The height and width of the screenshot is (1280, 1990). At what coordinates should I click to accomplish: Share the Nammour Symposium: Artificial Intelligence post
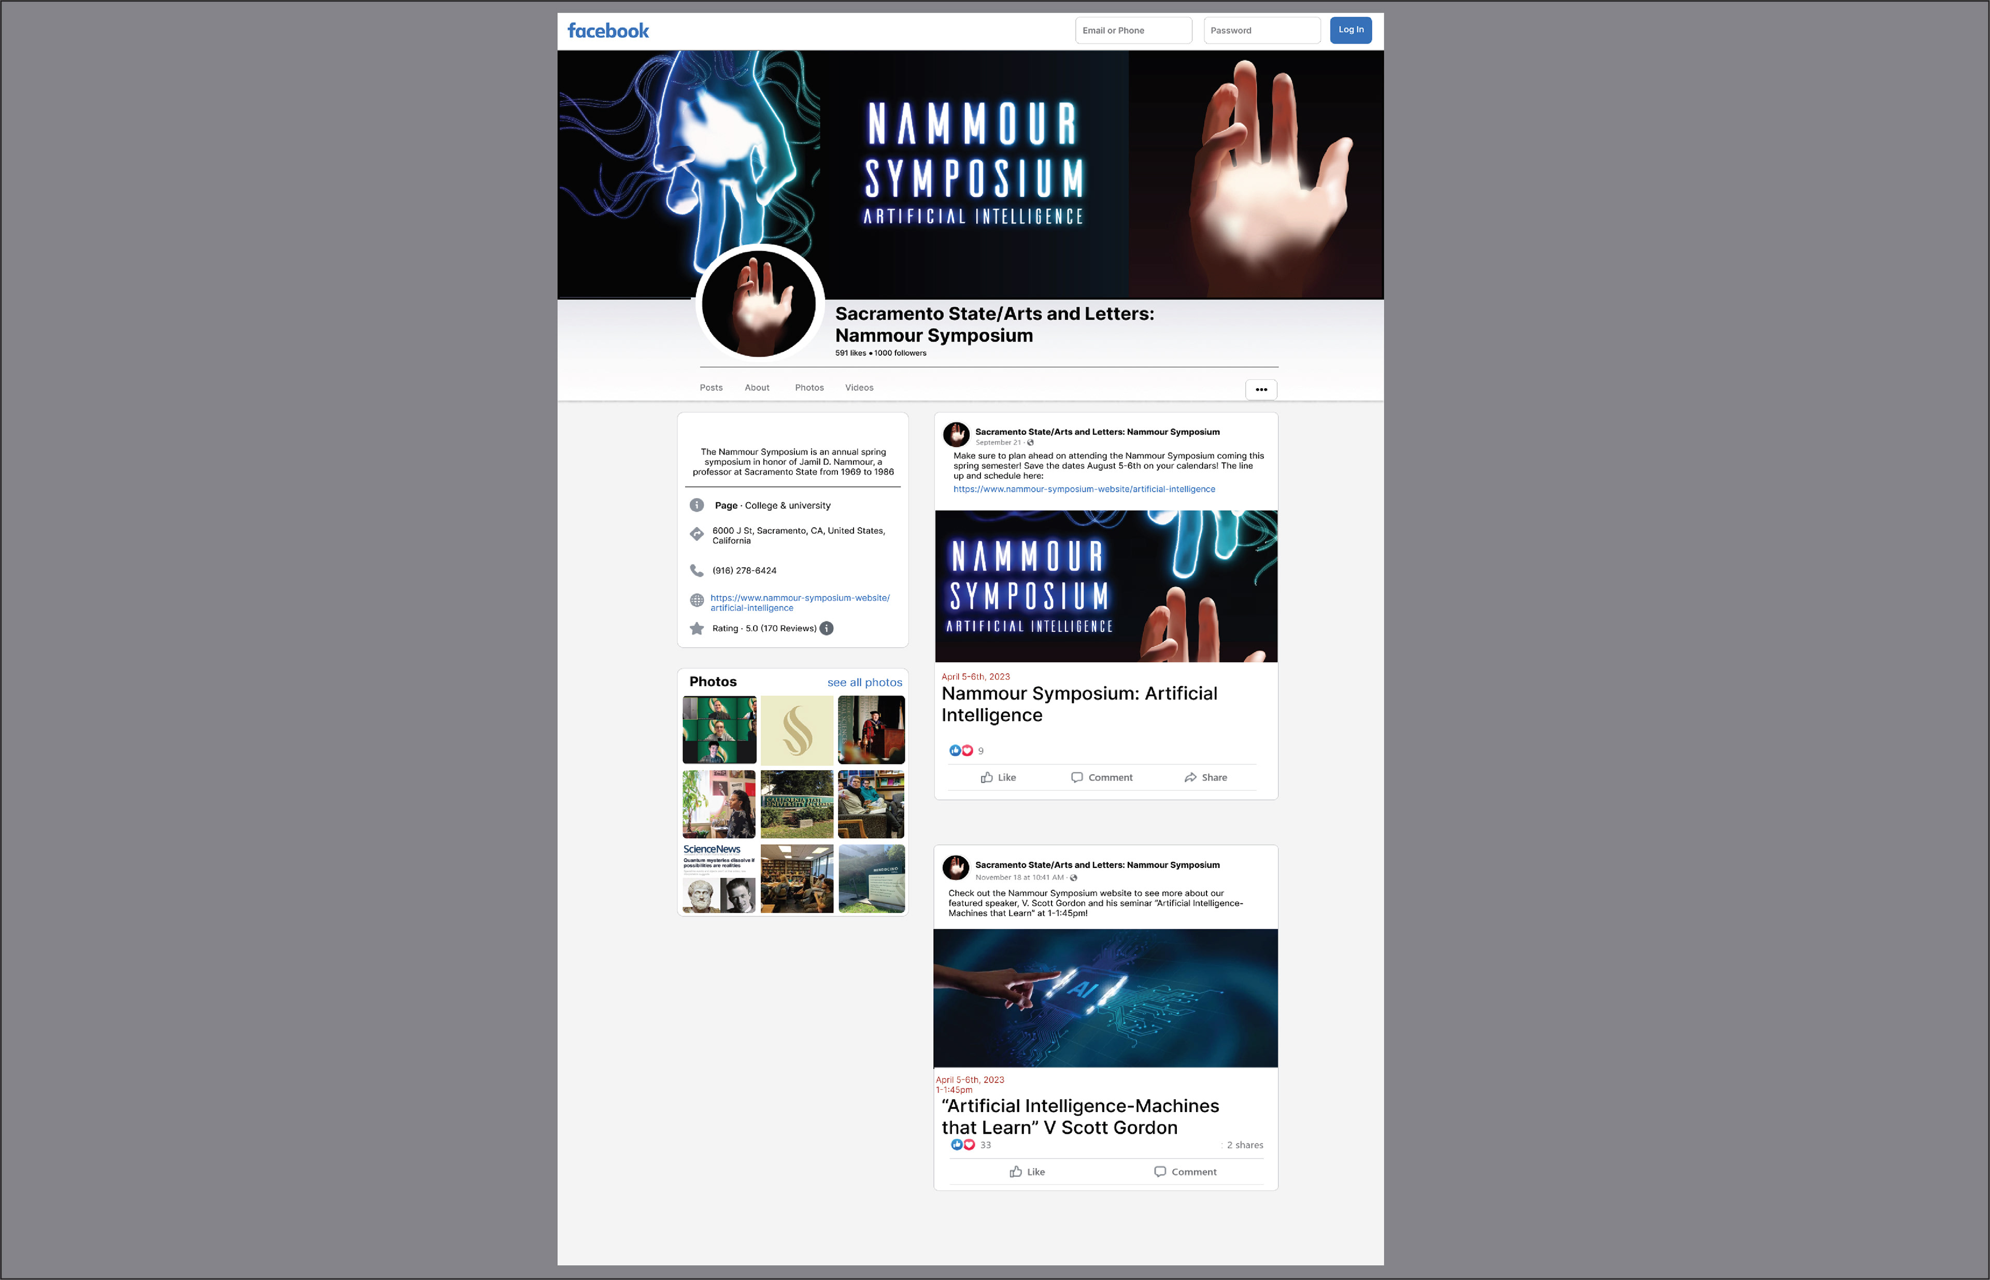[x=1205, y=777]
